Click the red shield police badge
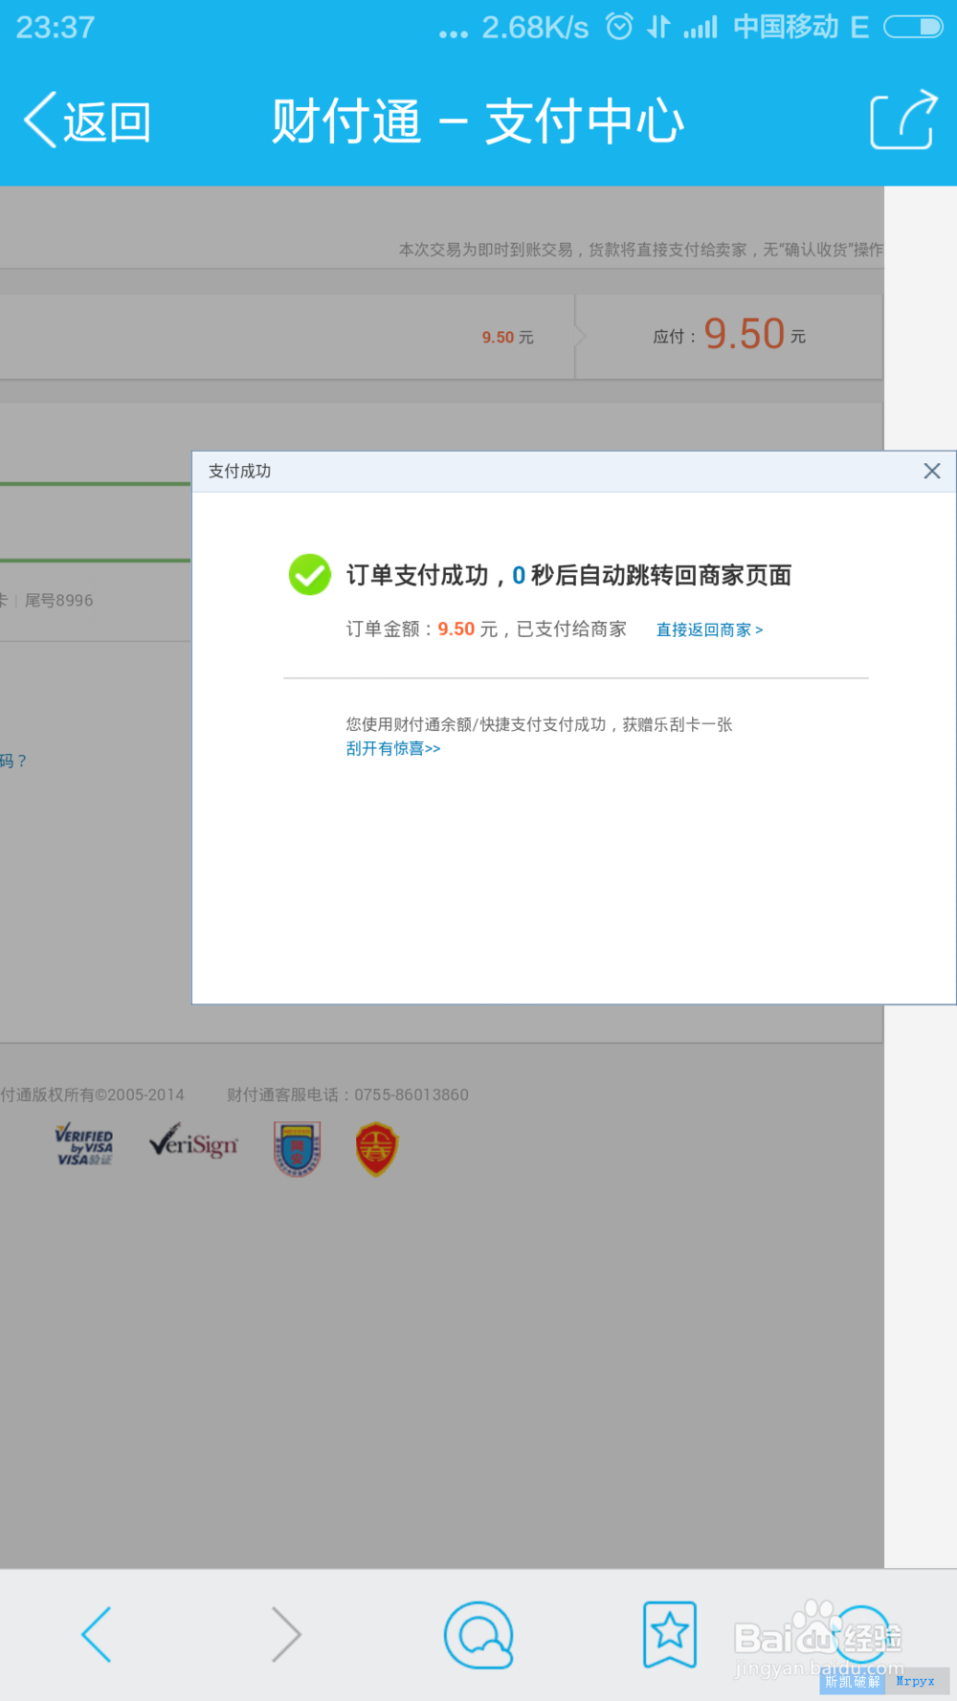The image size is (957, 1701). tap(376, 1148)
